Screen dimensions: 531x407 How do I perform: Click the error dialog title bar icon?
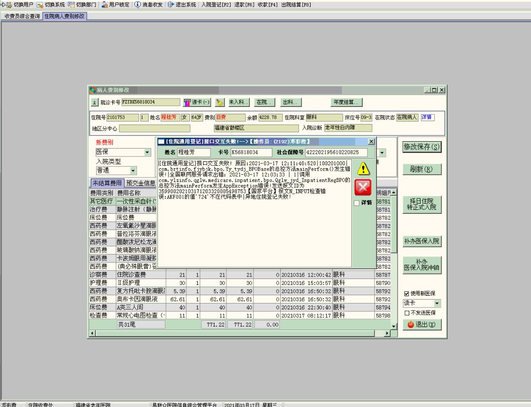161,141
